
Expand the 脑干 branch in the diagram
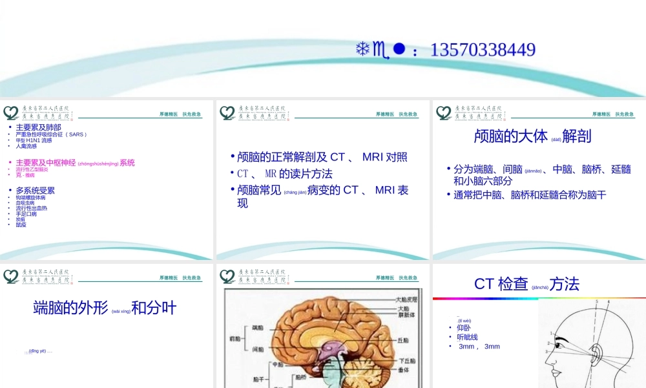(x=257, y=378)
